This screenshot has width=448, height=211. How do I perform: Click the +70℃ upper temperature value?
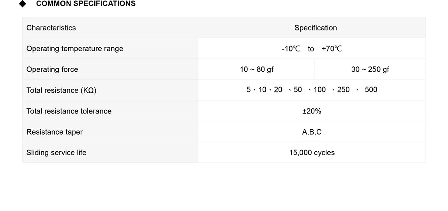(x=332, y=49)
